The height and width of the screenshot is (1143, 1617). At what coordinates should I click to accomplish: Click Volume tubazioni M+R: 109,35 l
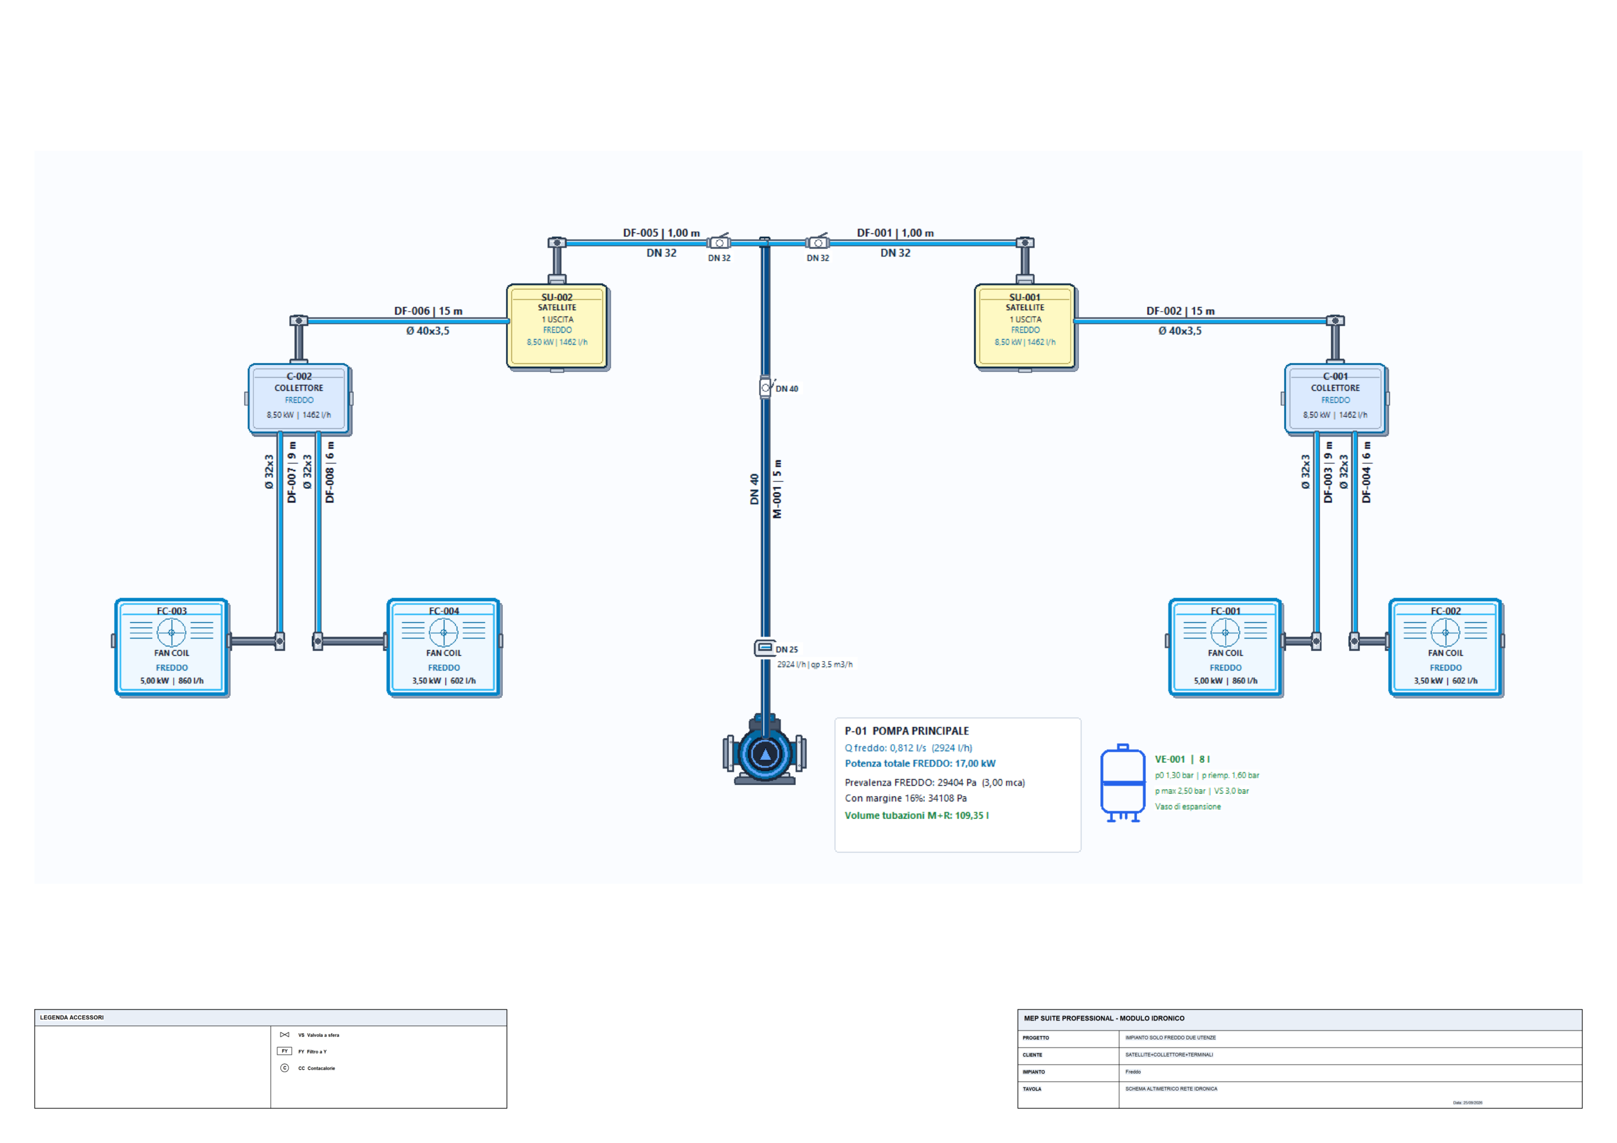917,815
